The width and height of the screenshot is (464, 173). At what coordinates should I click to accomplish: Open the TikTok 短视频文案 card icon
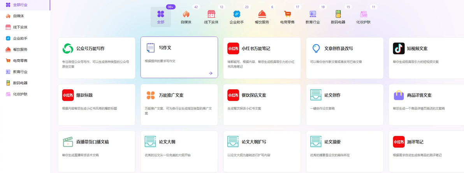pyautogui.click(x=399, y=49)
